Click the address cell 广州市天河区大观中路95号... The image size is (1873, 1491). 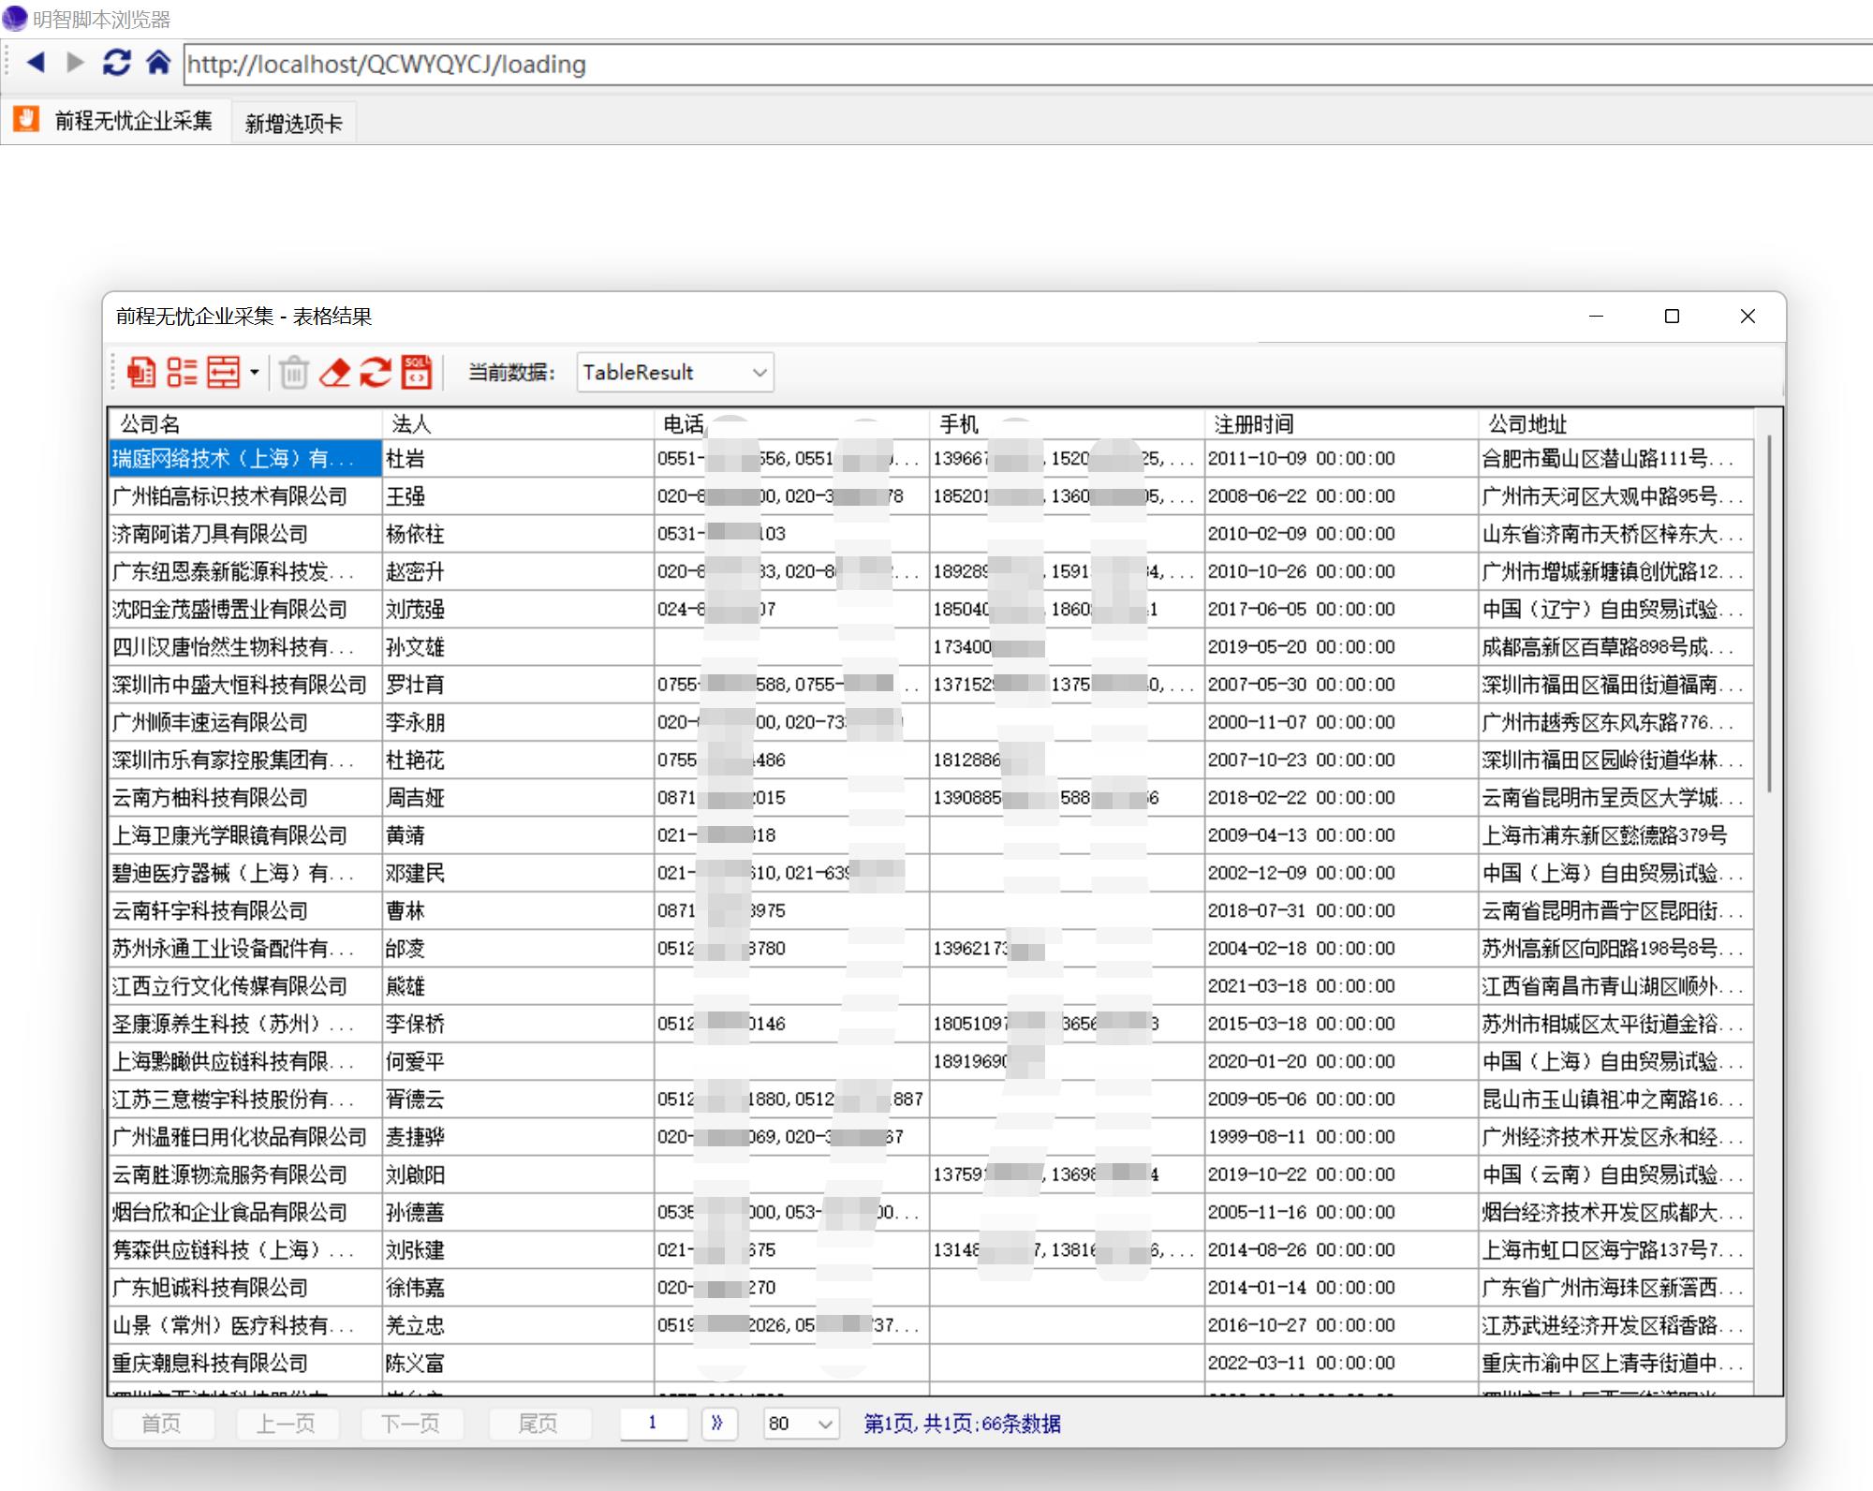click(1615, 496)
